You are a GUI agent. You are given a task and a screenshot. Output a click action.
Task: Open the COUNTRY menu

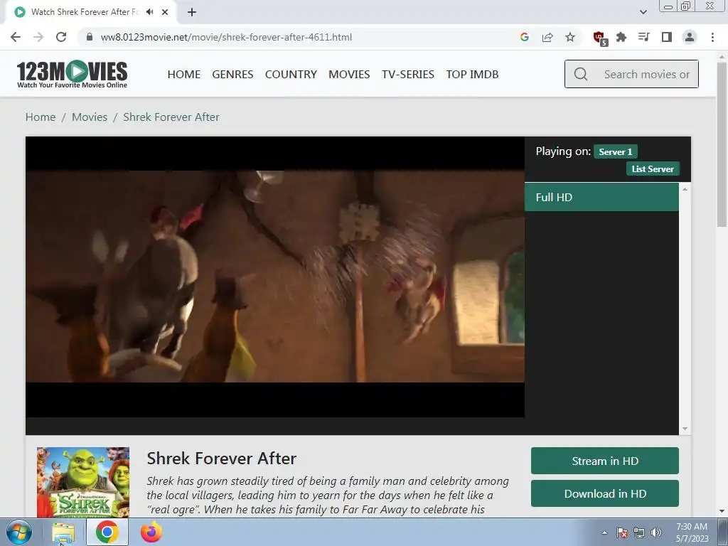[x=291, y=74]
